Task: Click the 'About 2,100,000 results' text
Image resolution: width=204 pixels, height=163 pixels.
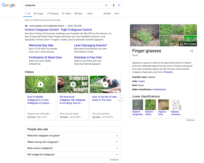Action: [43, 20]
